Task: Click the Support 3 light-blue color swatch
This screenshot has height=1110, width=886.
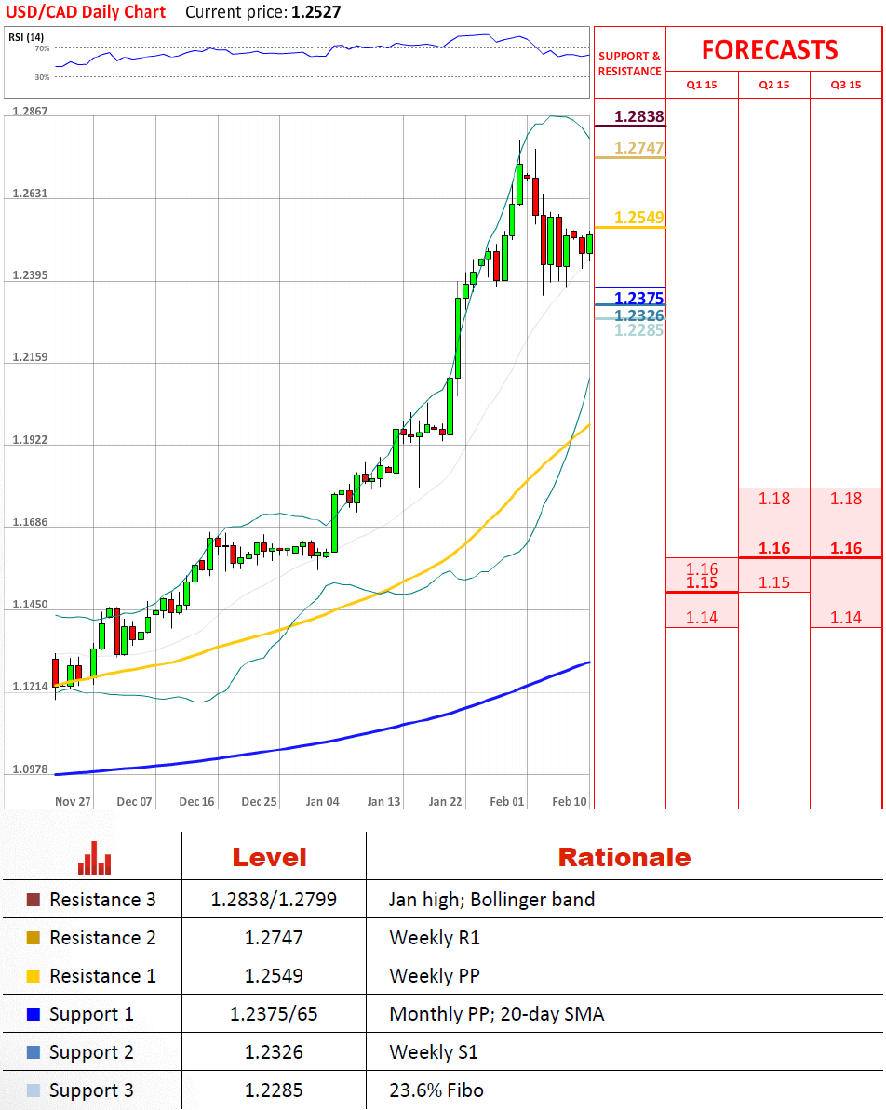Action: coord(34,1090)
